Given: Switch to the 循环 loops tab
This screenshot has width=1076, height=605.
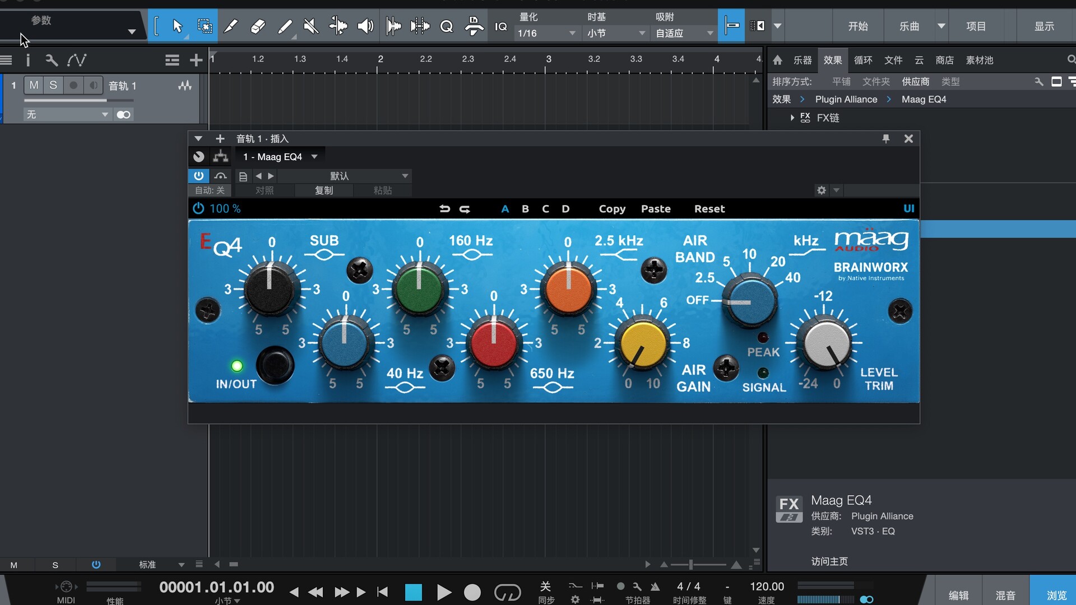Looking at the screenshot, I should [863, 60].
